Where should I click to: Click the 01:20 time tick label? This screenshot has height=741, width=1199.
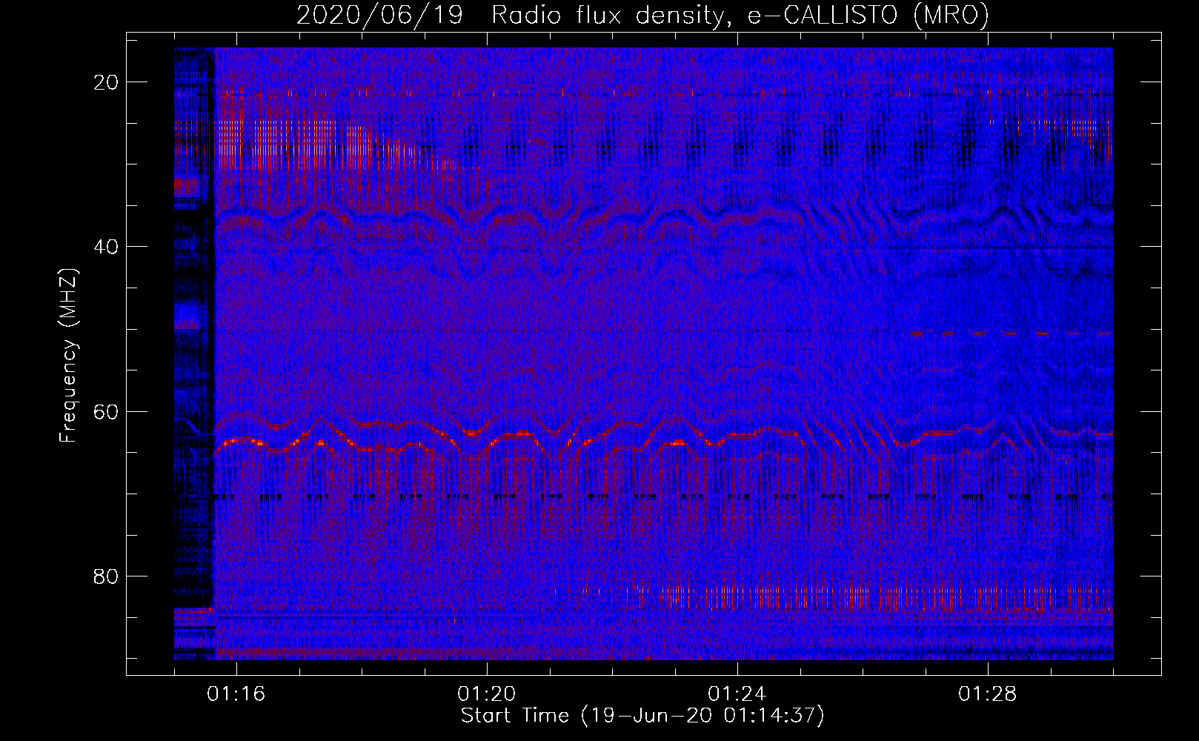[x=487, y=694]
